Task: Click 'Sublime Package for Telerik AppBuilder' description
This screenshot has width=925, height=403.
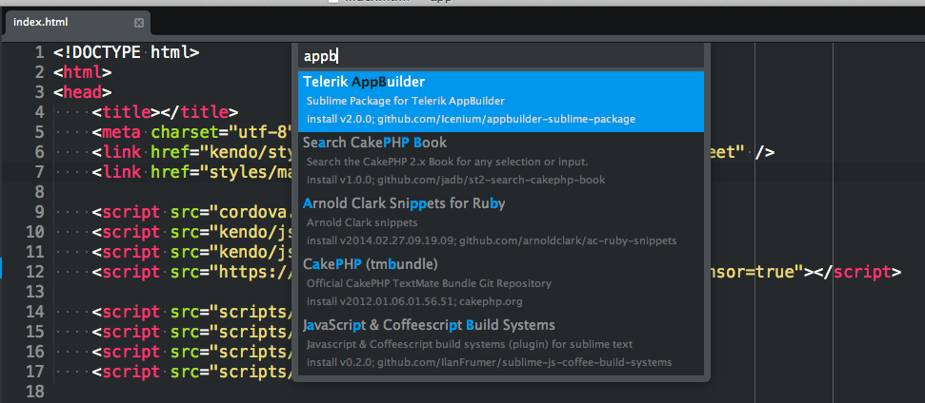Action: [405, 101]
